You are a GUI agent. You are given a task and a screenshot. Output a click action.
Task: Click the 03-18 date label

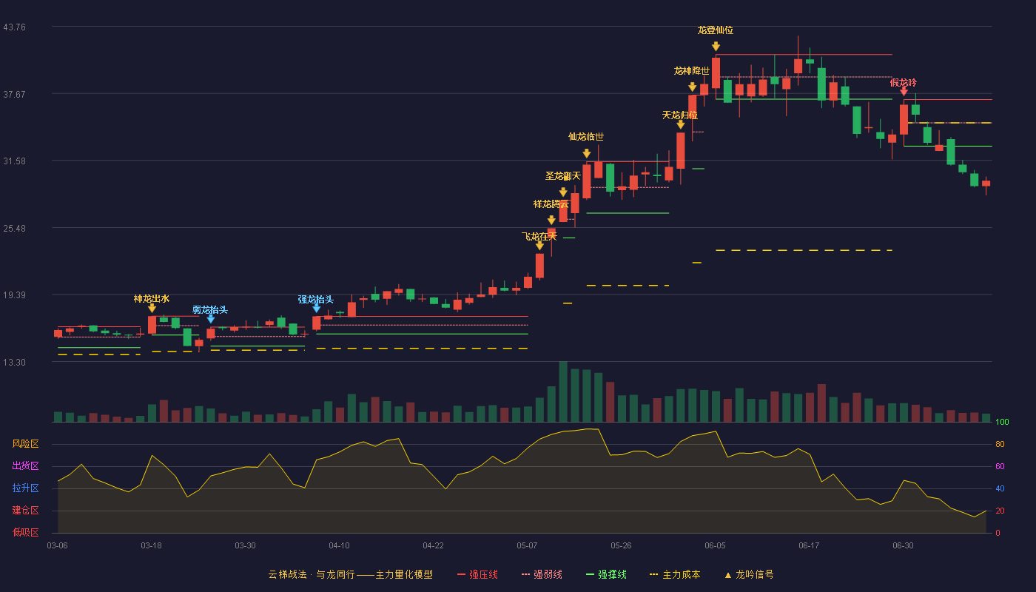tap(152, 545)
